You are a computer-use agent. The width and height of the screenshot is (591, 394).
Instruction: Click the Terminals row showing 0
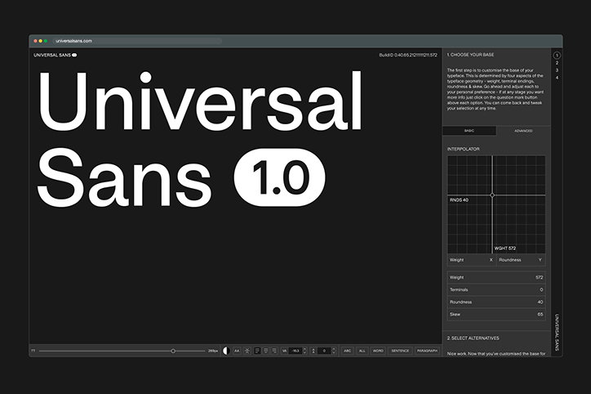[x=496, y=290]
